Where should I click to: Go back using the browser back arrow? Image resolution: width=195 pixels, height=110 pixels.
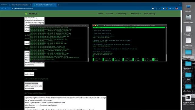pos(2,9)
